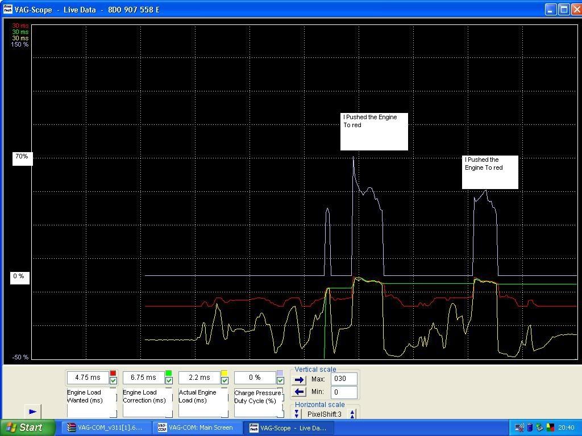Click the red Engine Load Wanted color swatch

click(113, 373)
